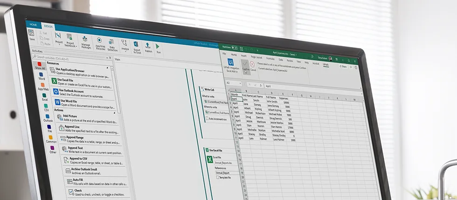Select the Append Line activity
The width and height of the screenshot is (457, 200).
[x=89, y=129]
